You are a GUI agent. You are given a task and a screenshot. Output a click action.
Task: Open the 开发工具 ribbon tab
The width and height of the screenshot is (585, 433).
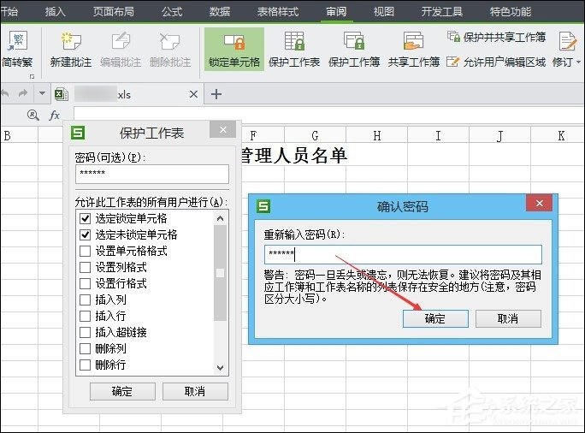click(x=442, y=12)
